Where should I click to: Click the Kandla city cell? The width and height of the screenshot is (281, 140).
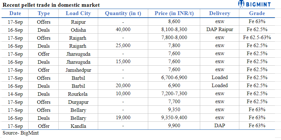pyautogui.click(x=78, y=126)
